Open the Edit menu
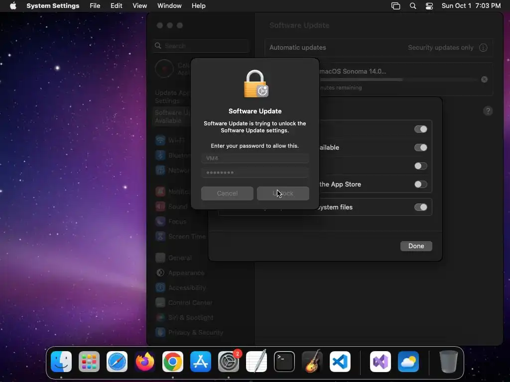Screen dimensions: 510x382 tap(116, 6)
